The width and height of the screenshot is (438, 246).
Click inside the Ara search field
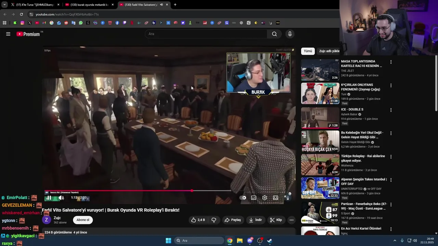point(206,34)
